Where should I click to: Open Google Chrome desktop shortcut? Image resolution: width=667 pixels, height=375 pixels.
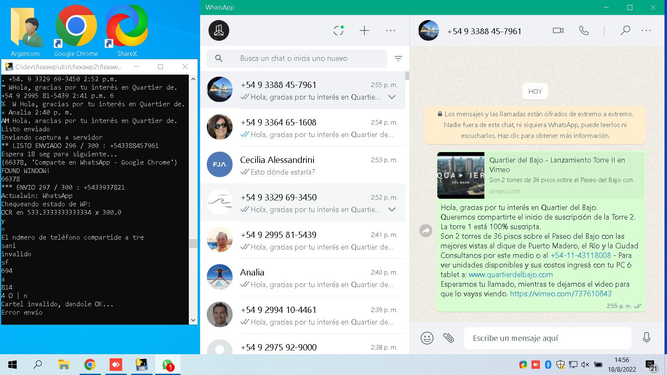pyautogui.click(x=76, y=31)
